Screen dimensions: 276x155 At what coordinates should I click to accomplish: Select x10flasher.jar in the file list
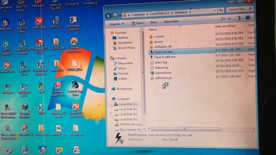pos(161,78)
